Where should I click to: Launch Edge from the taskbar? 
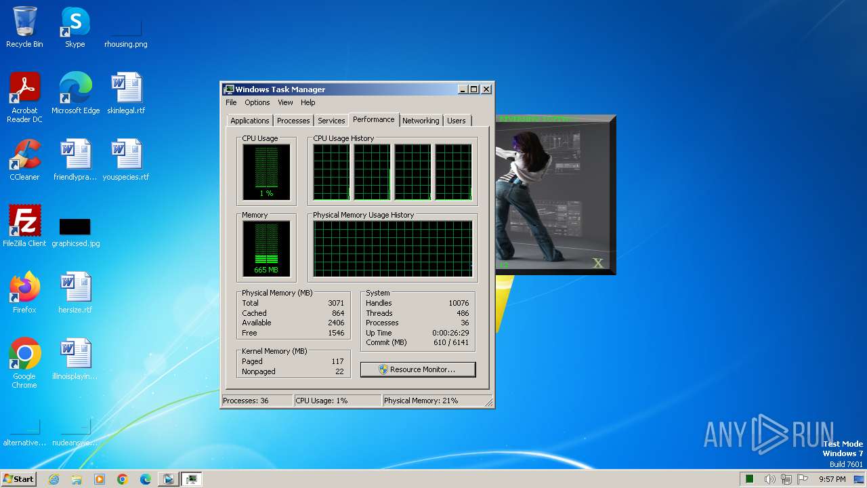point(146,479)
